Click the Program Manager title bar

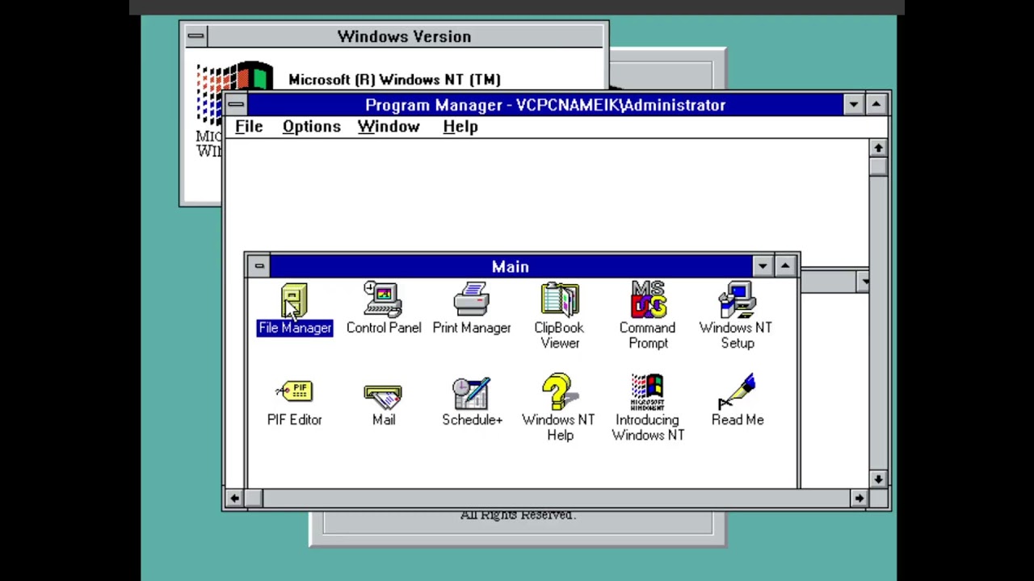tap(545, 105)
